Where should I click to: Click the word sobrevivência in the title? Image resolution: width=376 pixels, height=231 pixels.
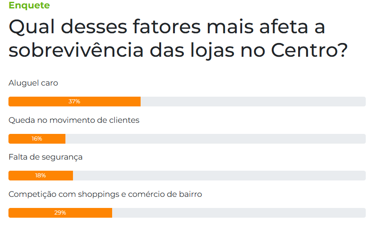(x=76, y=50)
